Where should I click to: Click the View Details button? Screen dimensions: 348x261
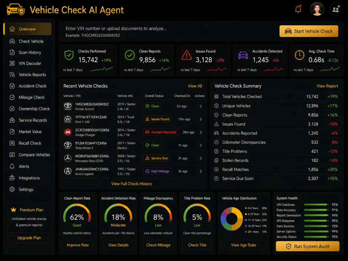pyautogui.click(x=118, y=245)
